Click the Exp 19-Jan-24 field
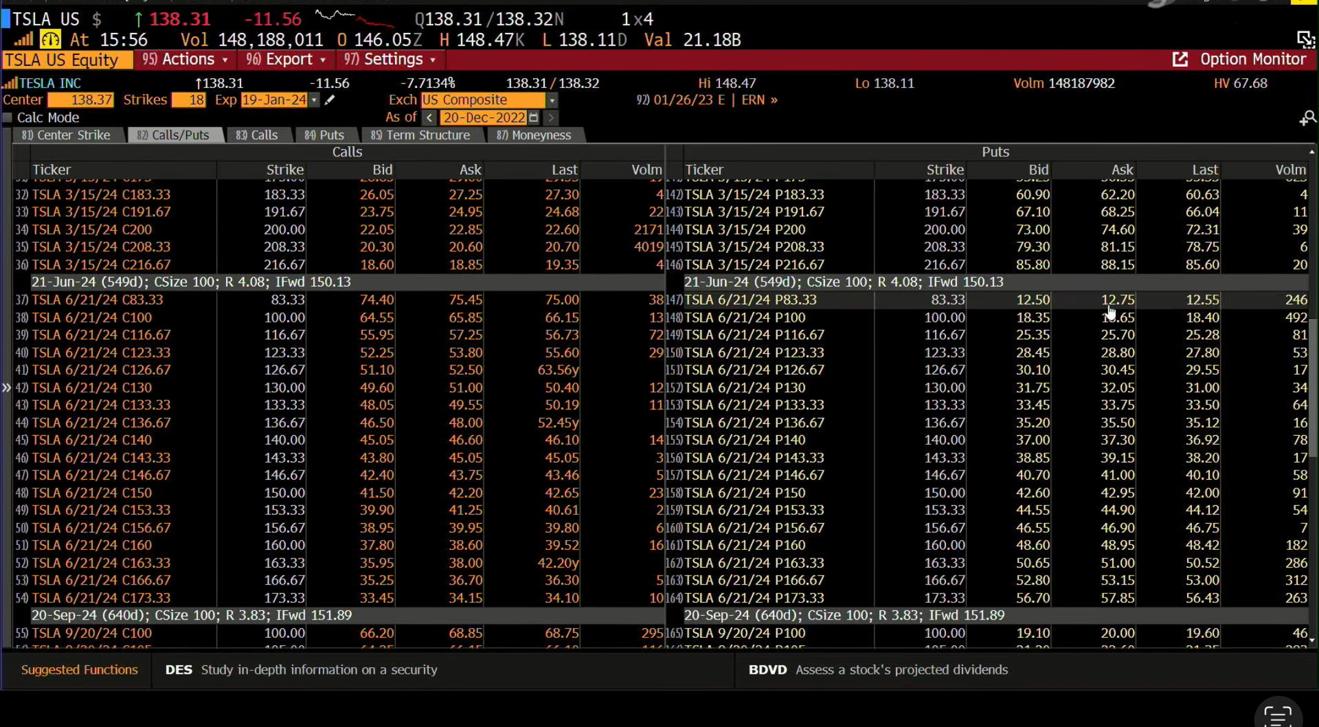Viewport: 1319px width, 727px height. [274, 100]
